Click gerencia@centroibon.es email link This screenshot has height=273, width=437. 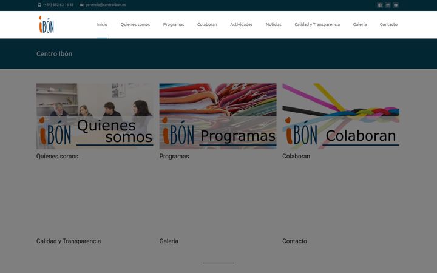point(106,5)
